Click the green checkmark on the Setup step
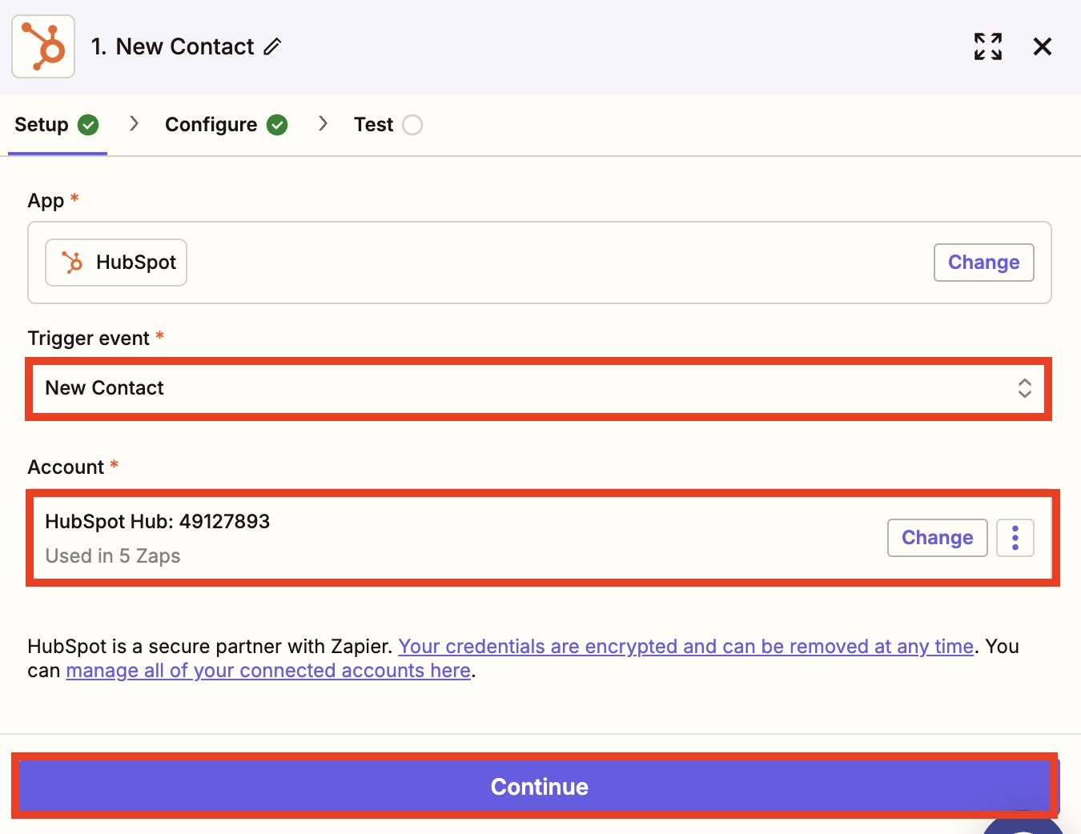This screenshot has width=1081, height=834. pyautogui.click(x=89, y=124)
